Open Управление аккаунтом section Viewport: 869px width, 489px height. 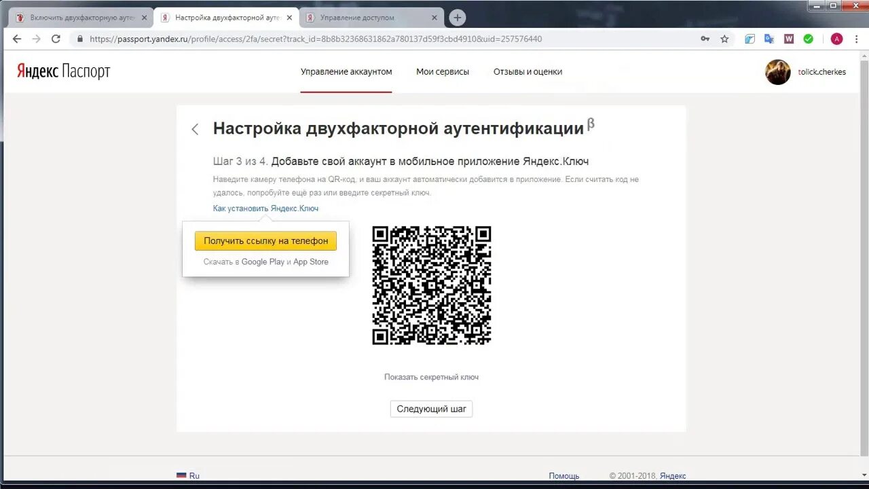[346, 71]
